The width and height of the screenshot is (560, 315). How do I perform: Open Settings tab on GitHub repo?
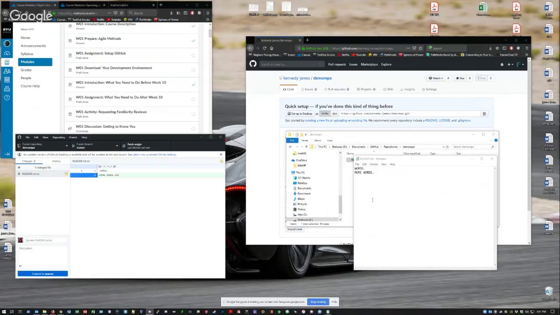pos(429,89)
